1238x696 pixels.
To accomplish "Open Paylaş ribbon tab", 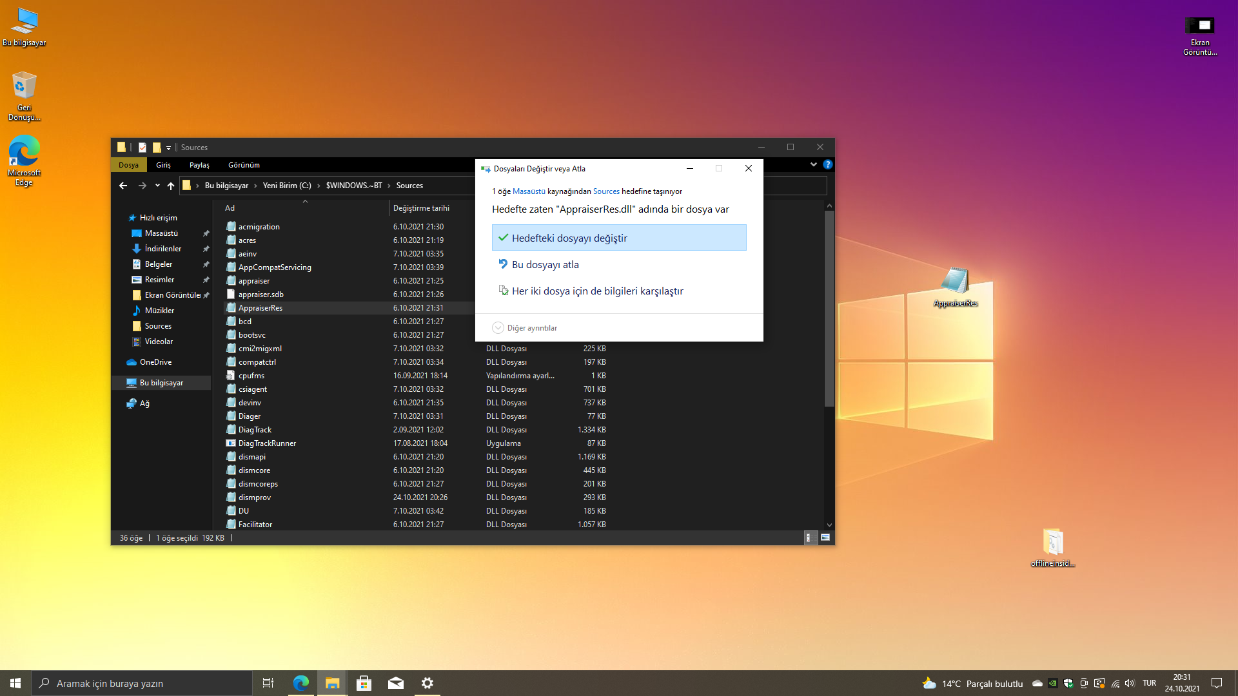I will (199, 165).
